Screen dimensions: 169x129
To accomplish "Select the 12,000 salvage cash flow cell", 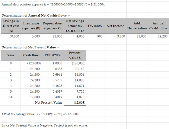I will pos(31,97).
